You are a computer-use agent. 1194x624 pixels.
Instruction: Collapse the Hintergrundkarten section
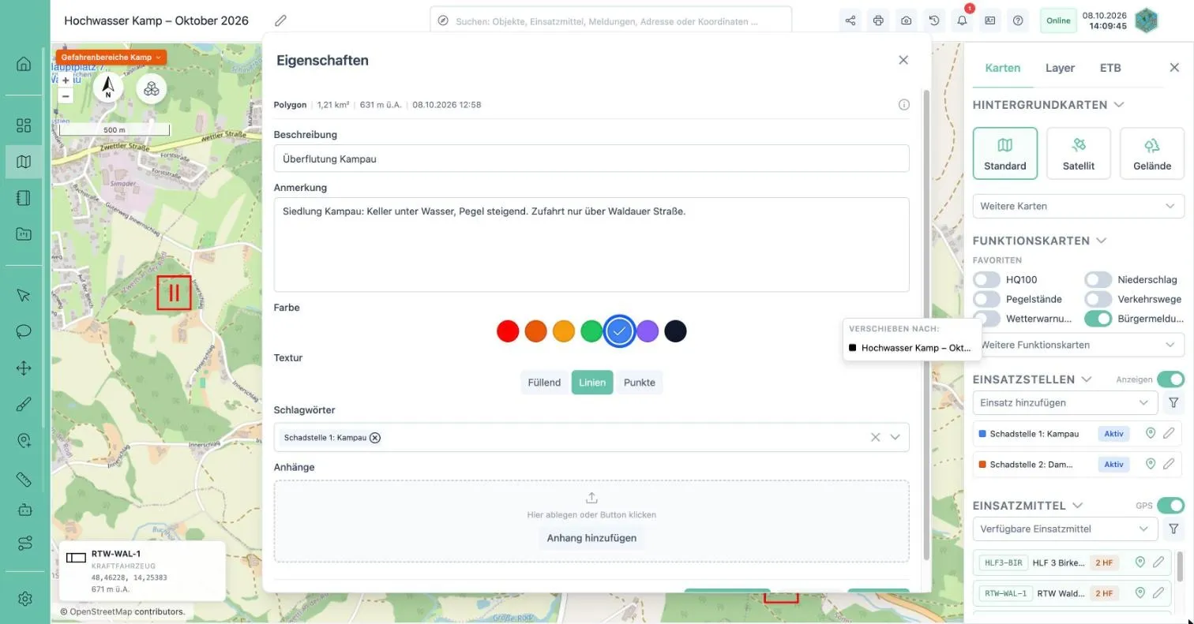(1119, 105)
